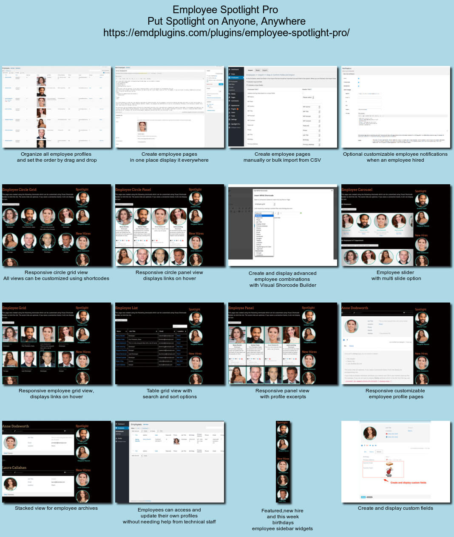Viewport: 454px width, 537px height.
Task: Click caption 'Optional customizable employee notifications'
Action: [395, 154]
